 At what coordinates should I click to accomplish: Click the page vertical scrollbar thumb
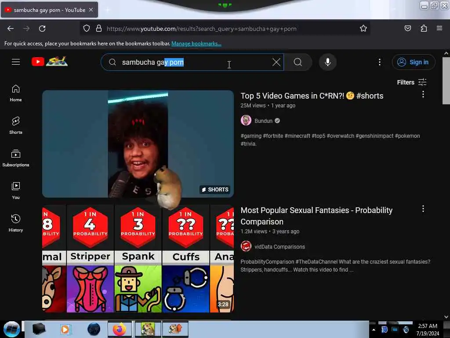coord(446,81)
